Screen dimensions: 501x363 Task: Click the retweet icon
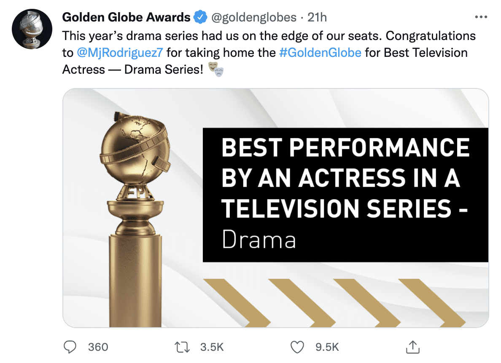(x=182, y=347)
